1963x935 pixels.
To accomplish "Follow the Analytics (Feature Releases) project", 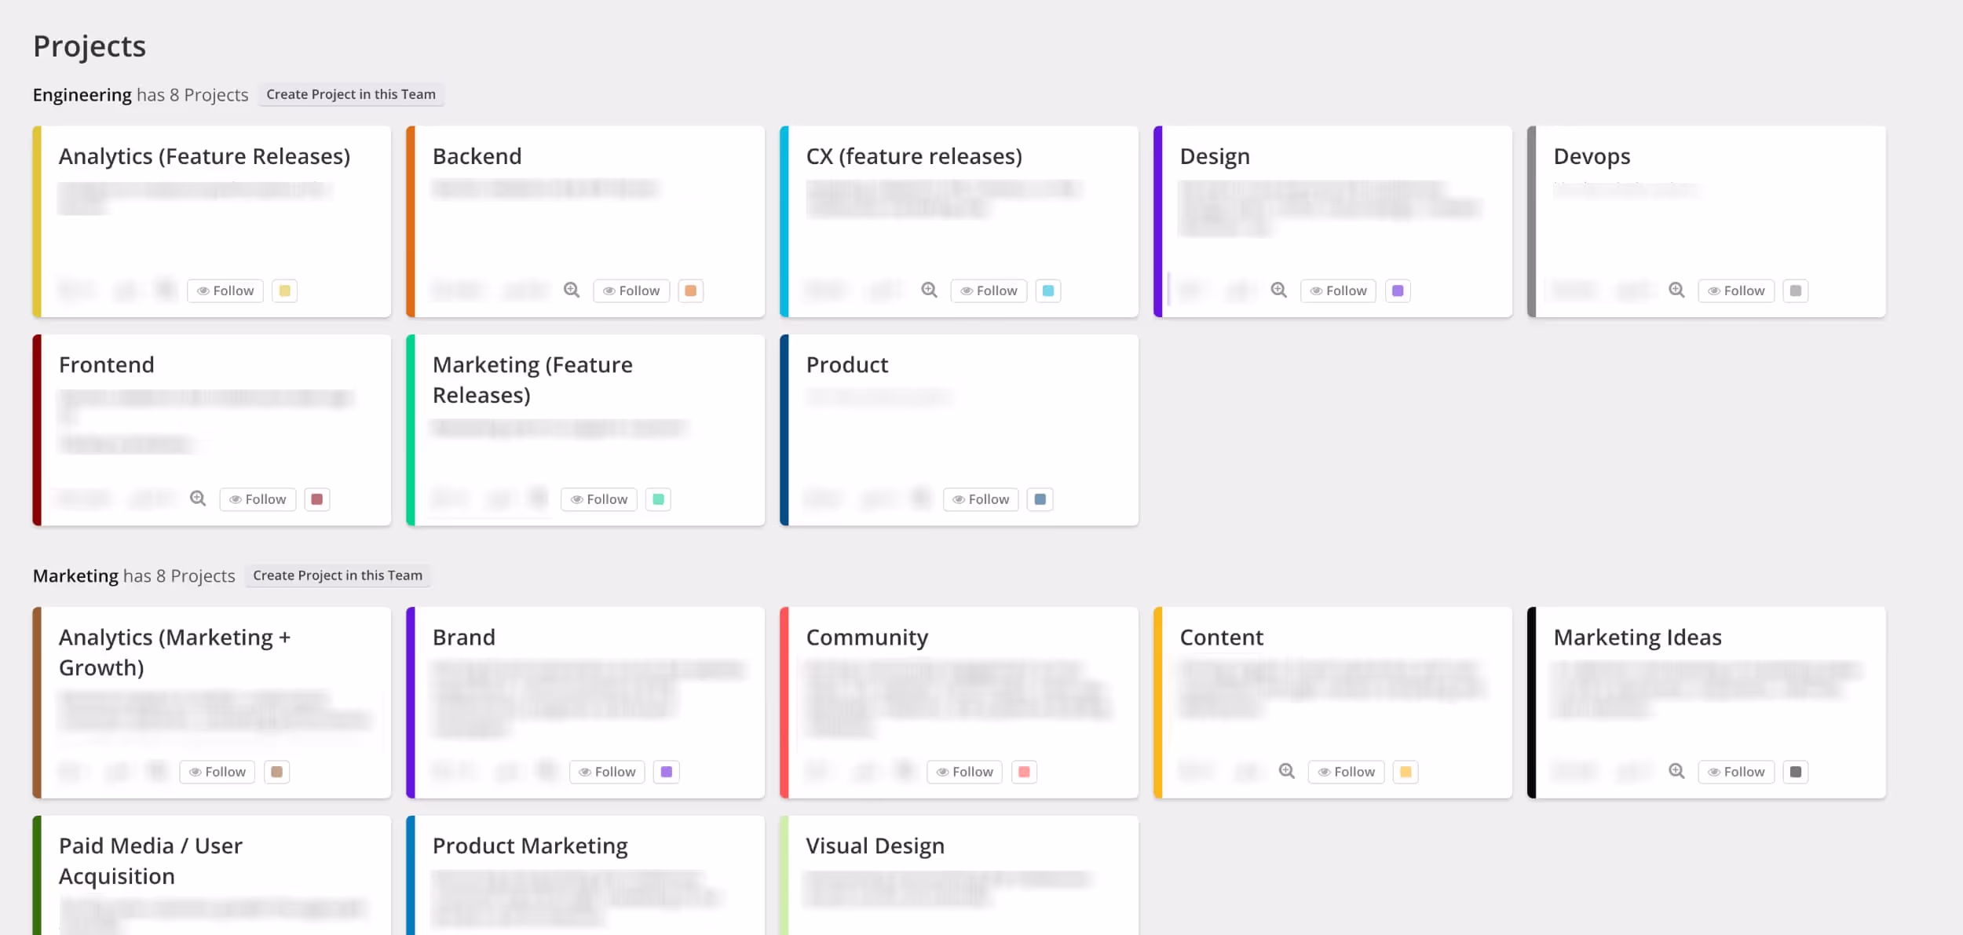I will [225, 291].
